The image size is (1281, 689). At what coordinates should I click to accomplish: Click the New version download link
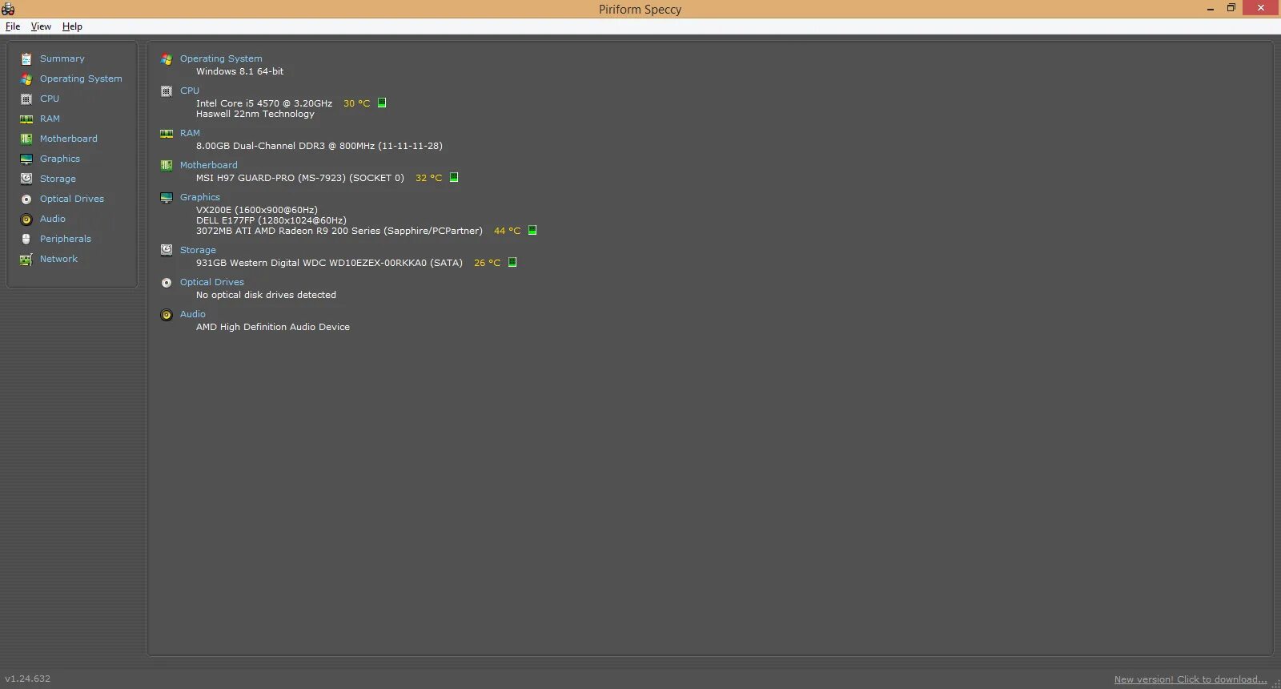(x=1191, y=679)
